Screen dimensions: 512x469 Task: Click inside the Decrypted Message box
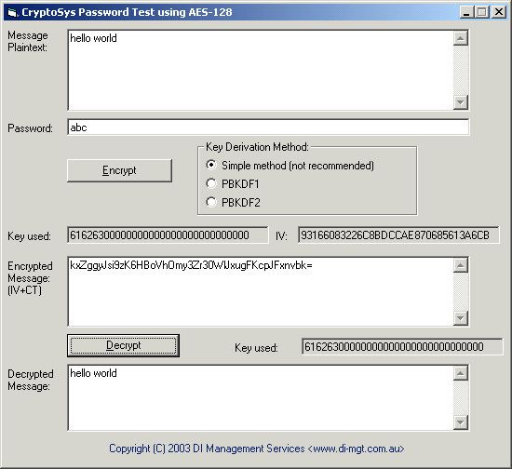[261, 397]
